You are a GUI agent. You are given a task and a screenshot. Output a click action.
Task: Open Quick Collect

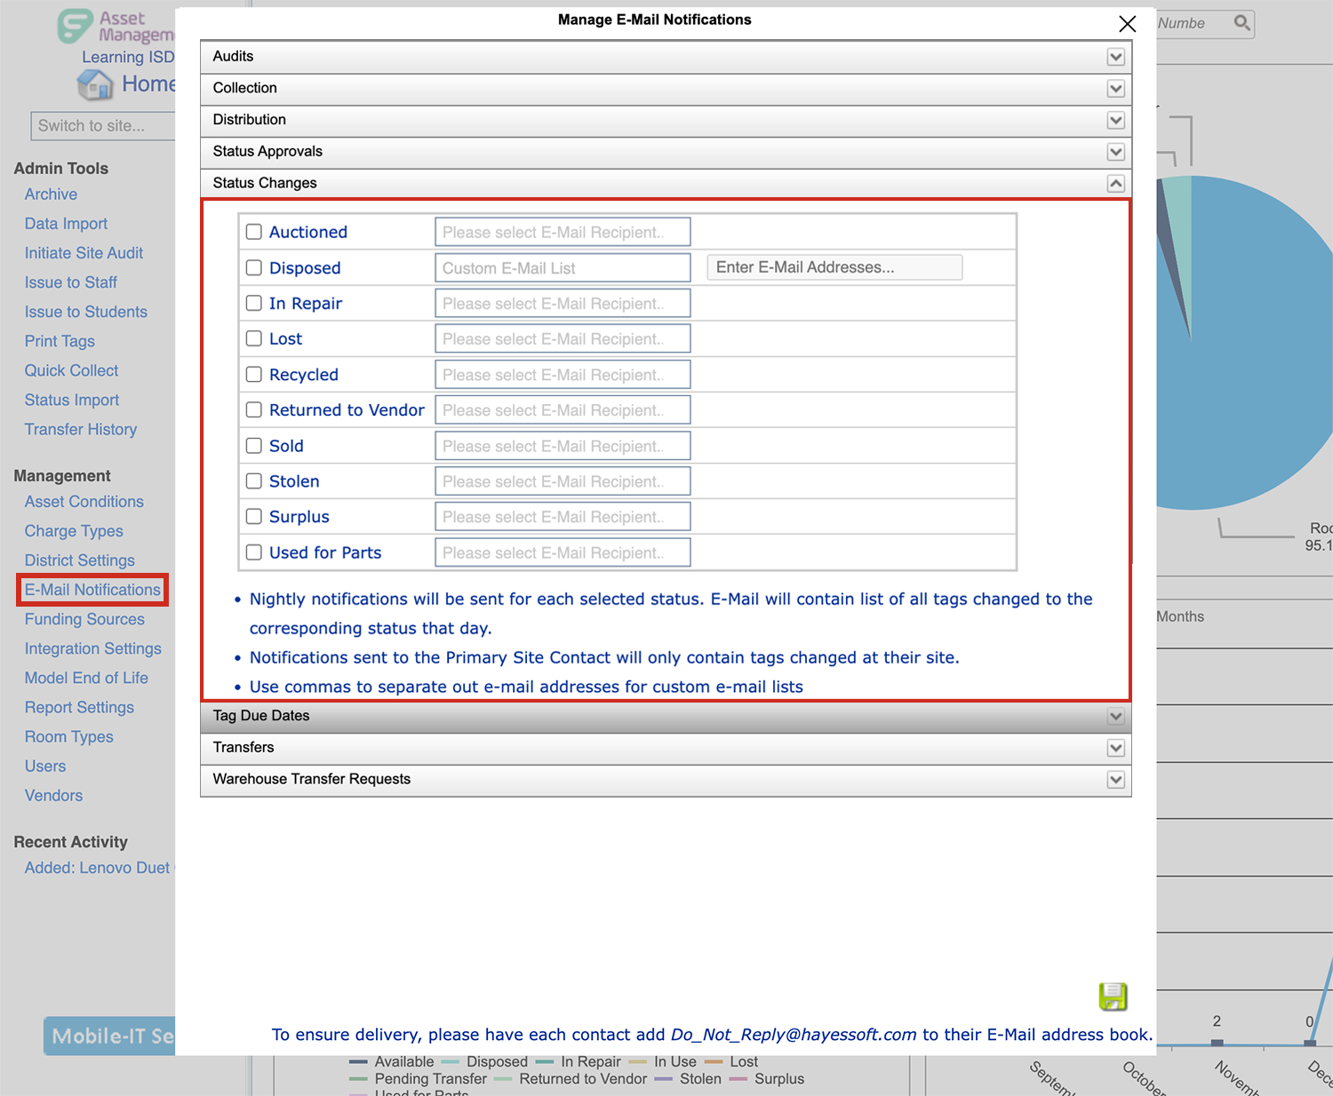tap(71, 370)
